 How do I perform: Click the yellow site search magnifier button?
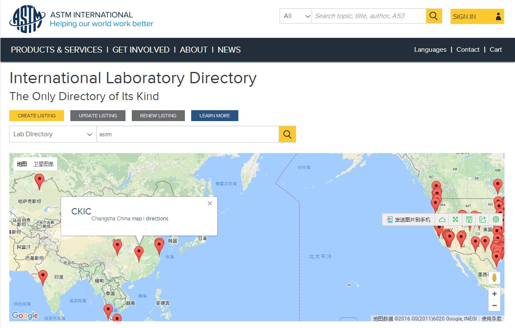point(434,16)
